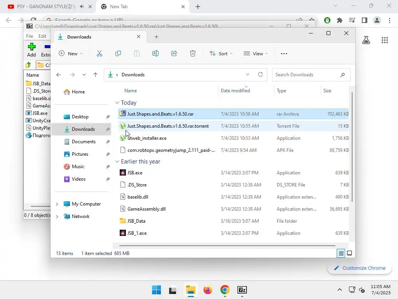Screen dimensions: 398x299
Task: Go up one folder level in Explorer
Action: [96, 75]
